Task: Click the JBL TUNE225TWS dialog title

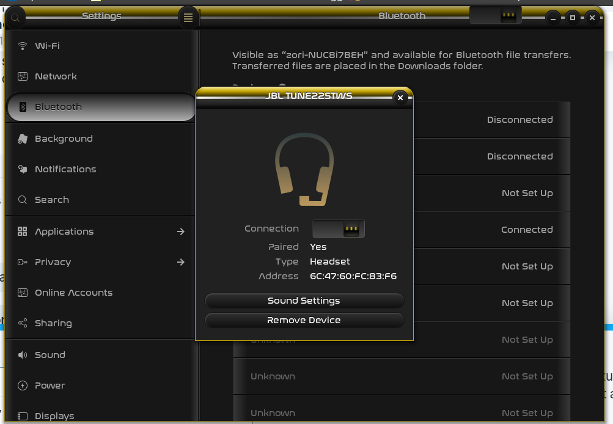Action: 309,95
